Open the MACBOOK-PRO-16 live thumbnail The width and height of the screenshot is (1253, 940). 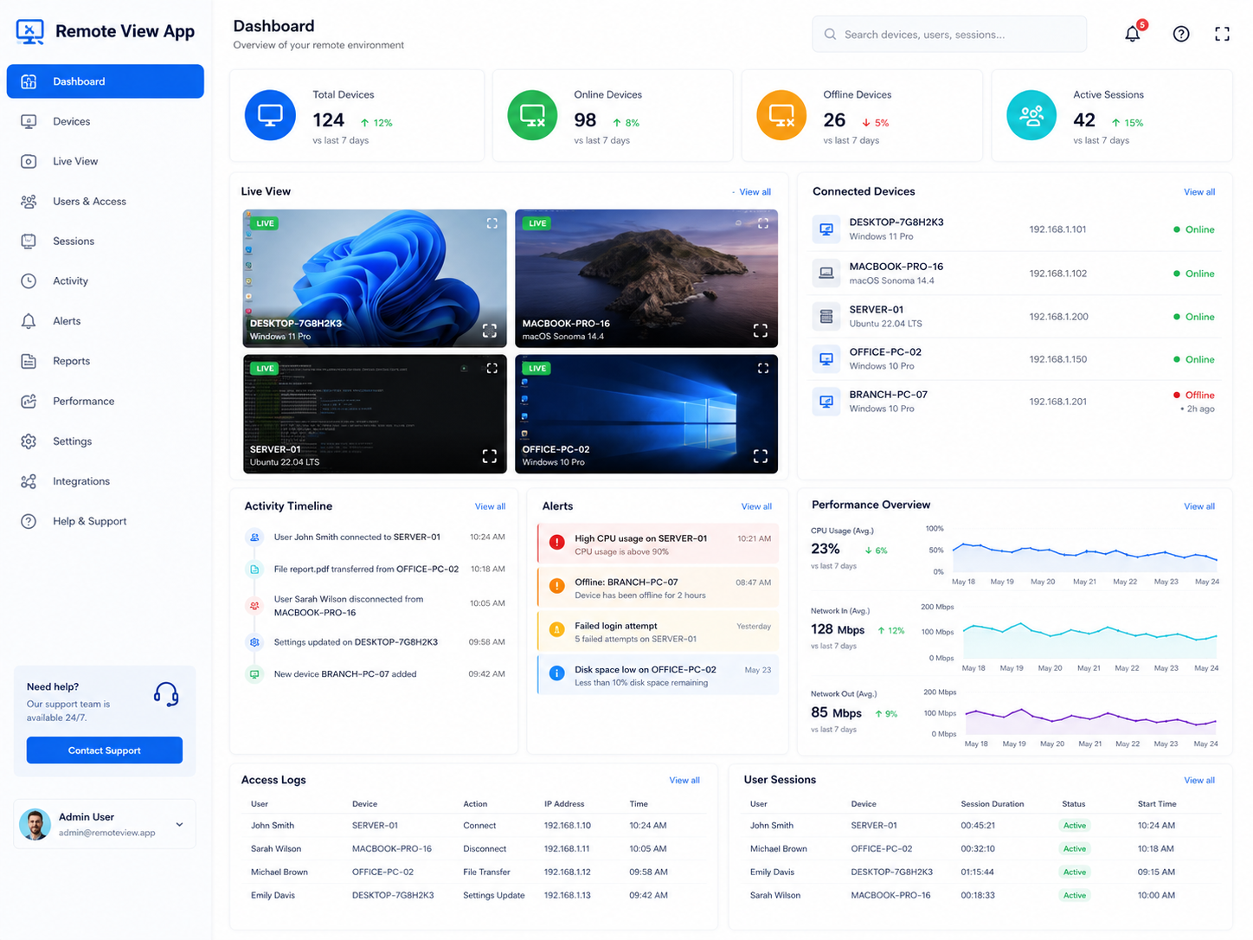point(646,278)
